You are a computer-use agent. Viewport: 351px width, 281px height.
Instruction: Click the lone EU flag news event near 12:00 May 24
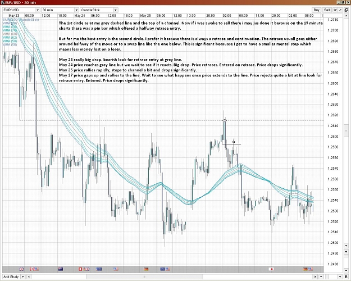click(99, 269)
